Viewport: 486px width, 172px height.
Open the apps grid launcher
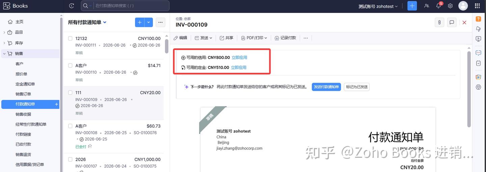477,6
